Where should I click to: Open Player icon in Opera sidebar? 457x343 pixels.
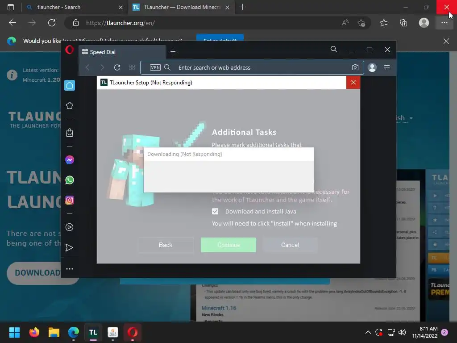69,227
